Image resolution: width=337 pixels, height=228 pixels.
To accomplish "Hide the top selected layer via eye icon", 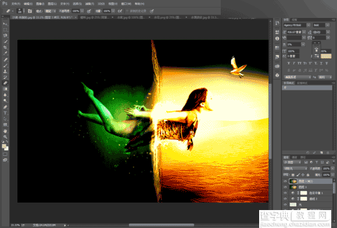I will coord(285,181).
